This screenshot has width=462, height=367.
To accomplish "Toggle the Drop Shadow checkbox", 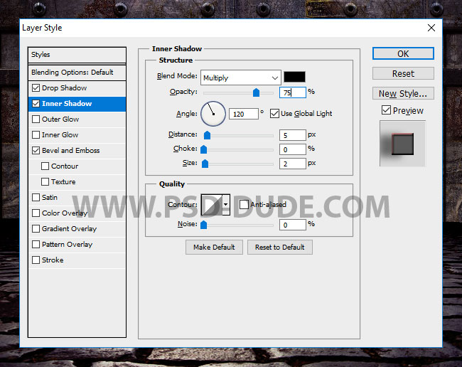I will click(x=36, y=88).
